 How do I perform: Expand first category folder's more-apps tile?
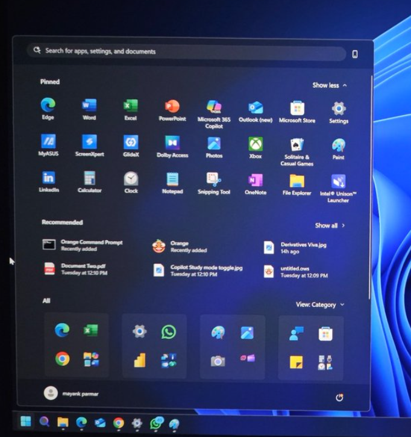tap(91, 359)
